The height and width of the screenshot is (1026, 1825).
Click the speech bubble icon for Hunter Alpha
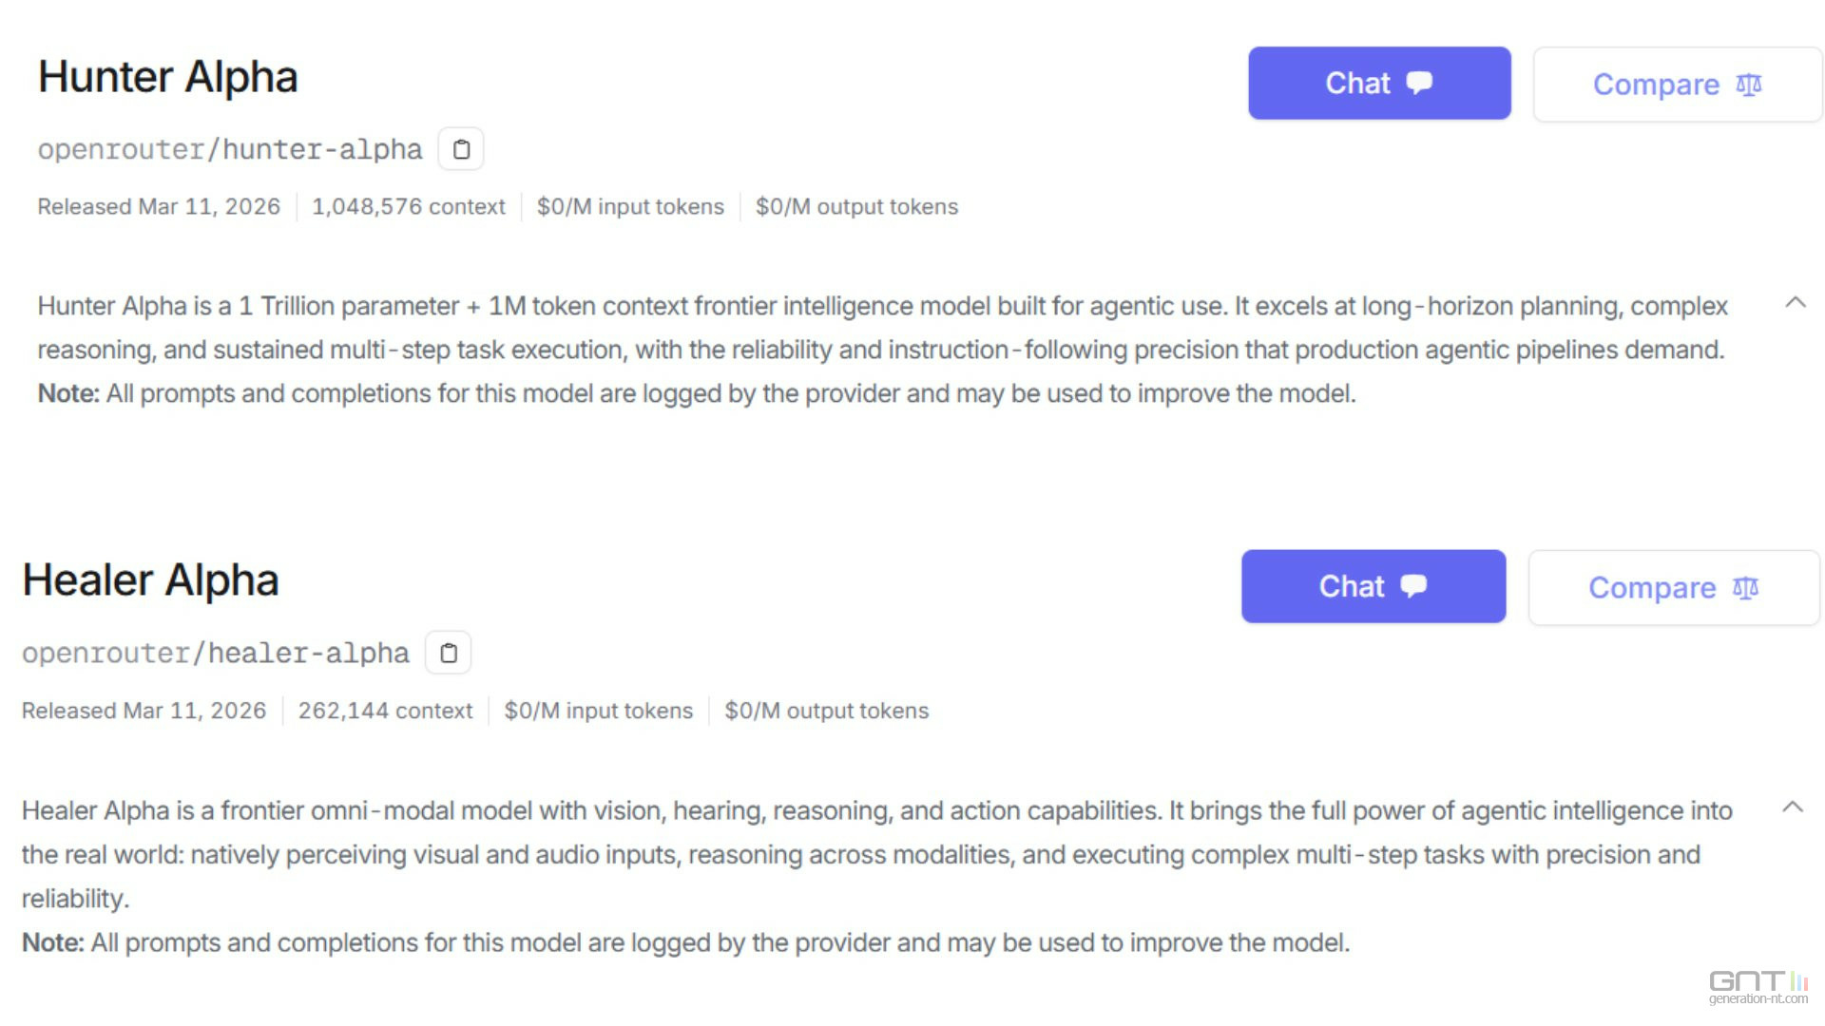click(x=1419, y=83)
